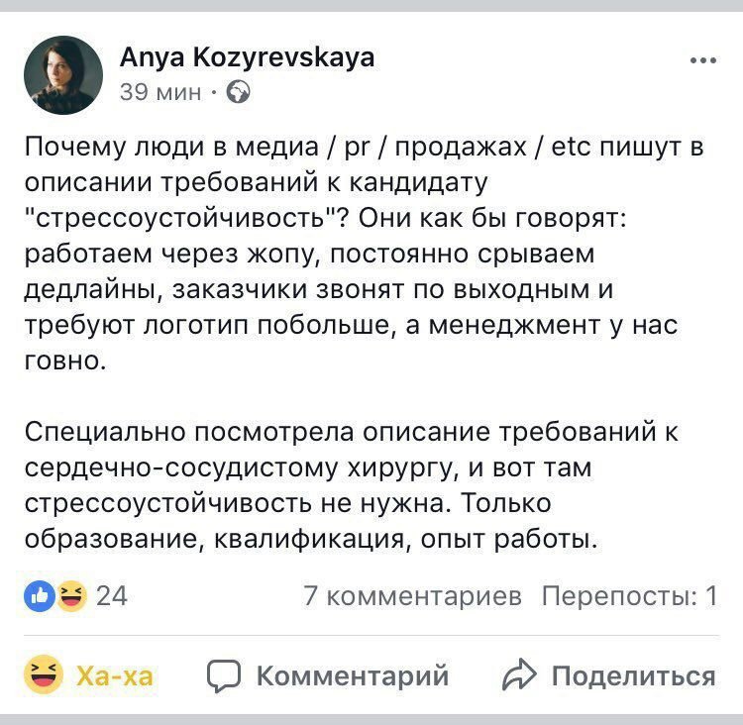Open the three-dots post options menu
Image resolution: width=743 pixels, height=725 pixels.
coord(702,61)
